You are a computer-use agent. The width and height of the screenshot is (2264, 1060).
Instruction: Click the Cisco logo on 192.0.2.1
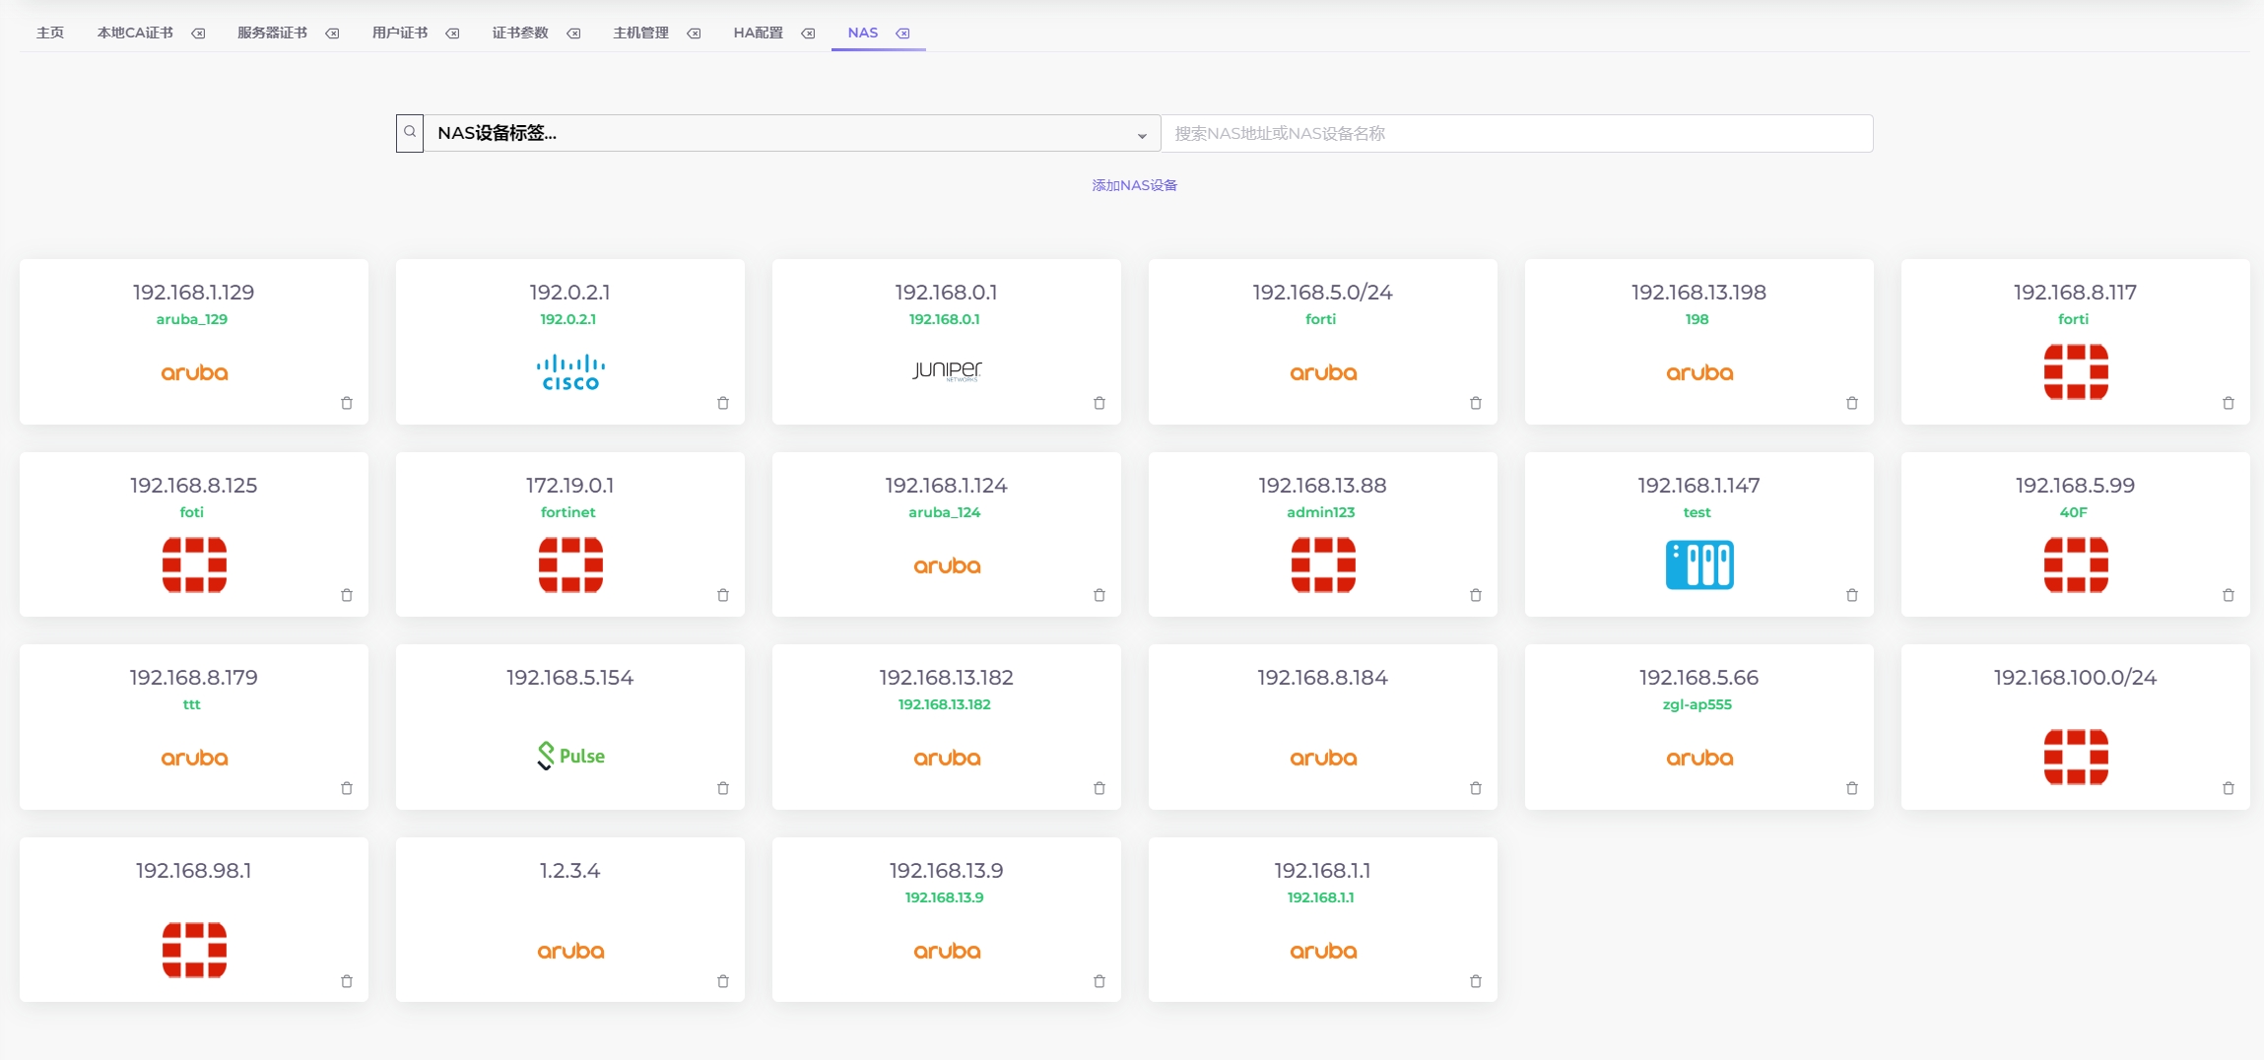point(570,372)
